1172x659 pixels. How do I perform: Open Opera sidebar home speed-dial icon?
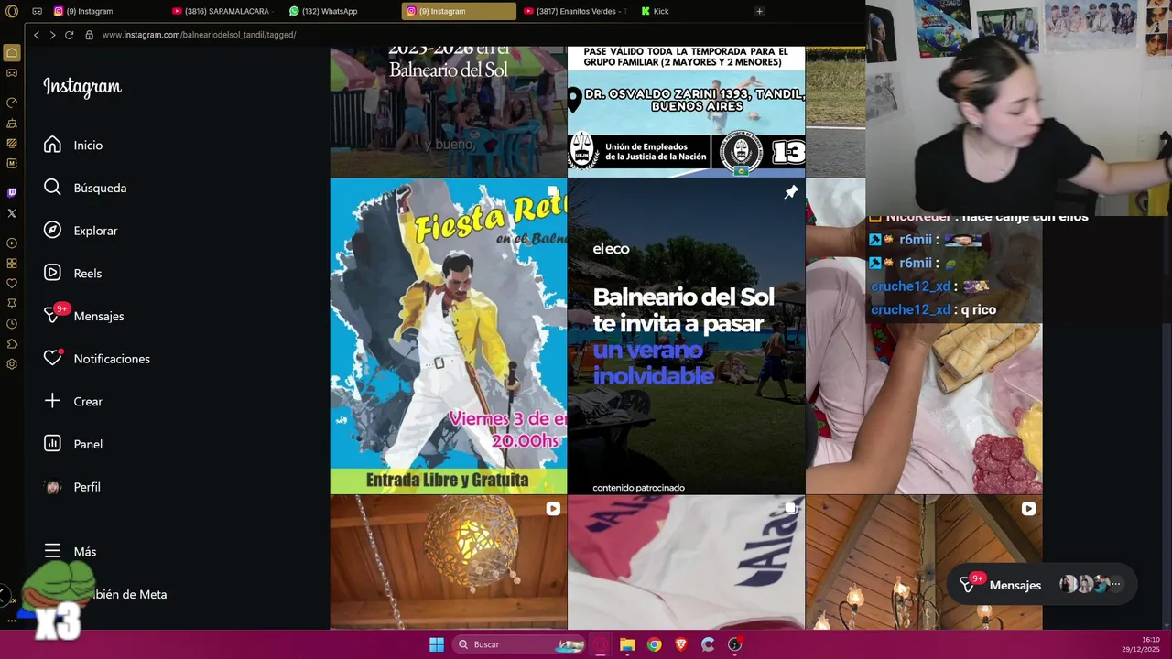12,53
